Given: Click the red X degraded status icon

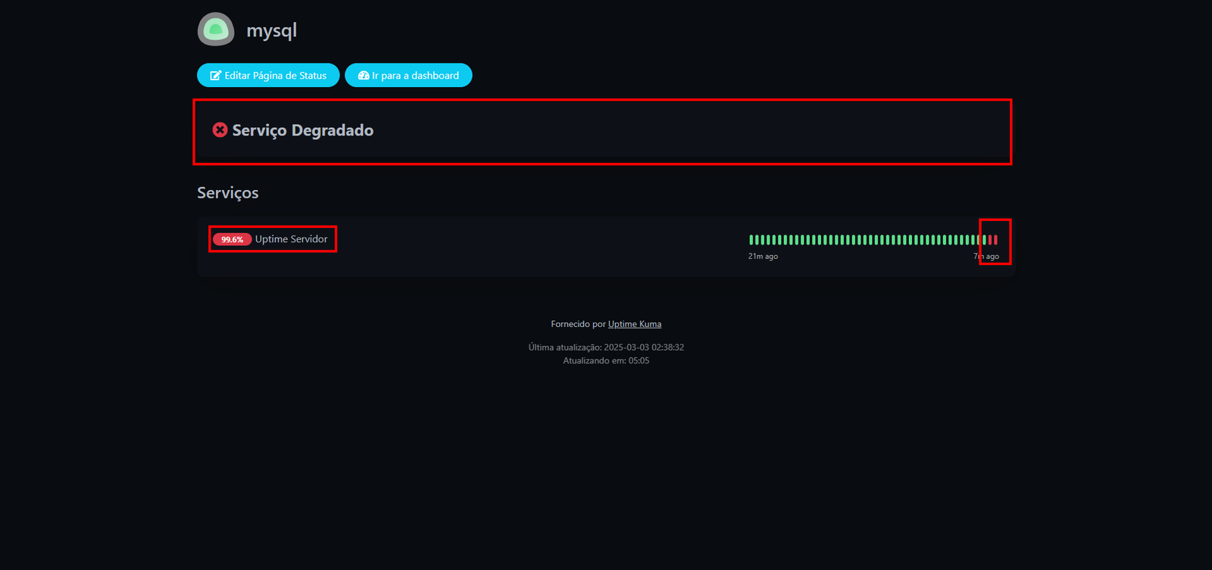Looking at the screenshot, I should (220, 130).
